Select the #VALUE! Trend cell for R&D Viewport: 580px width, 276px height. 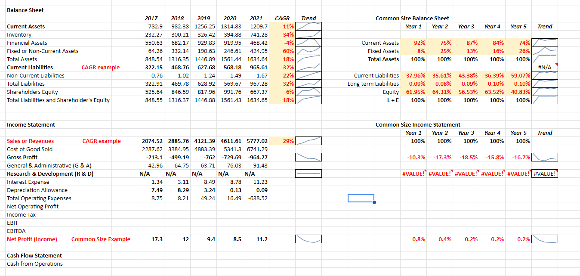[544, 174]
